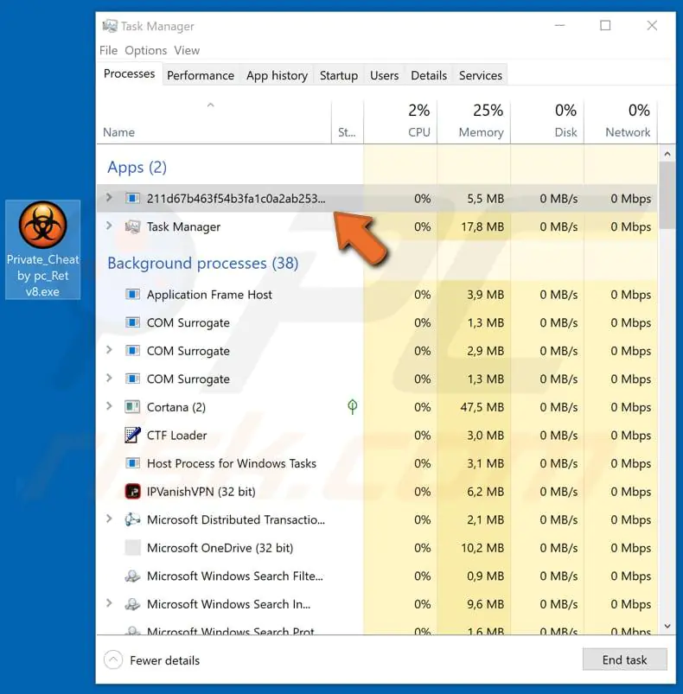683x694 pixels.
Task: Click the CTF Loader pen icon
Action: coord(132,436)
